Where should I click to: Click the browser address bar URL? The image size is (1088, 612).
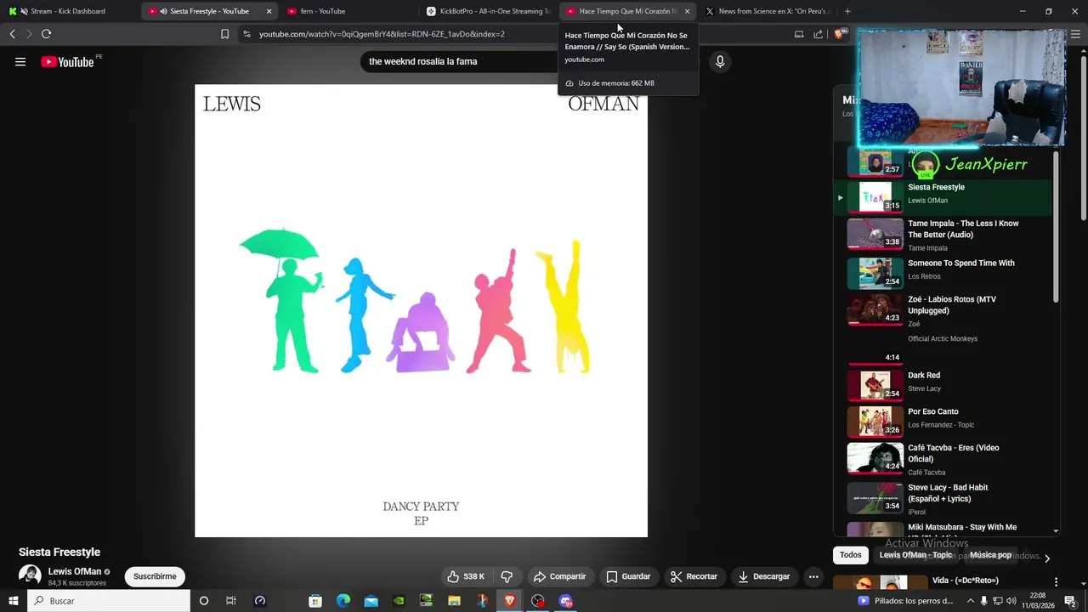382,34
